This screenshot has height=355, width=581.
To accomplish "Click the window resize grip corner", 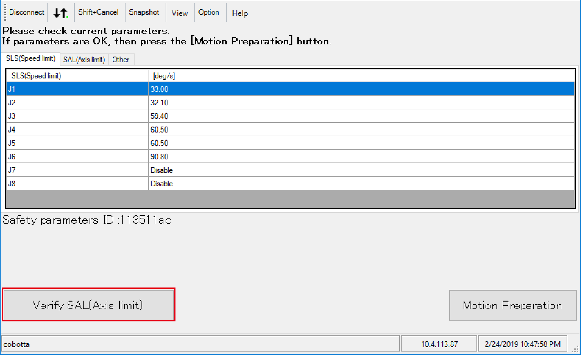I will [575, 349].
